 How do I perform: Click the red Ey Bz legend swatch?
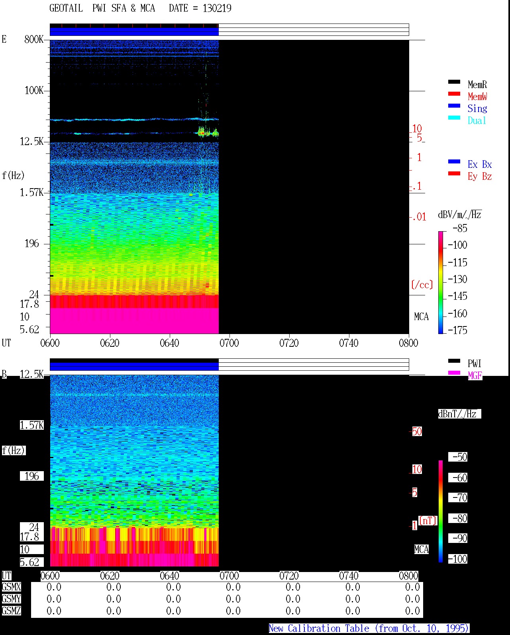coord(454,174)
